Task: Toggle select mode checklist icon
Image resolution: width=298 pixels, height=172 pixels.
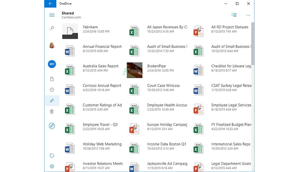Action: pos(234,15)
